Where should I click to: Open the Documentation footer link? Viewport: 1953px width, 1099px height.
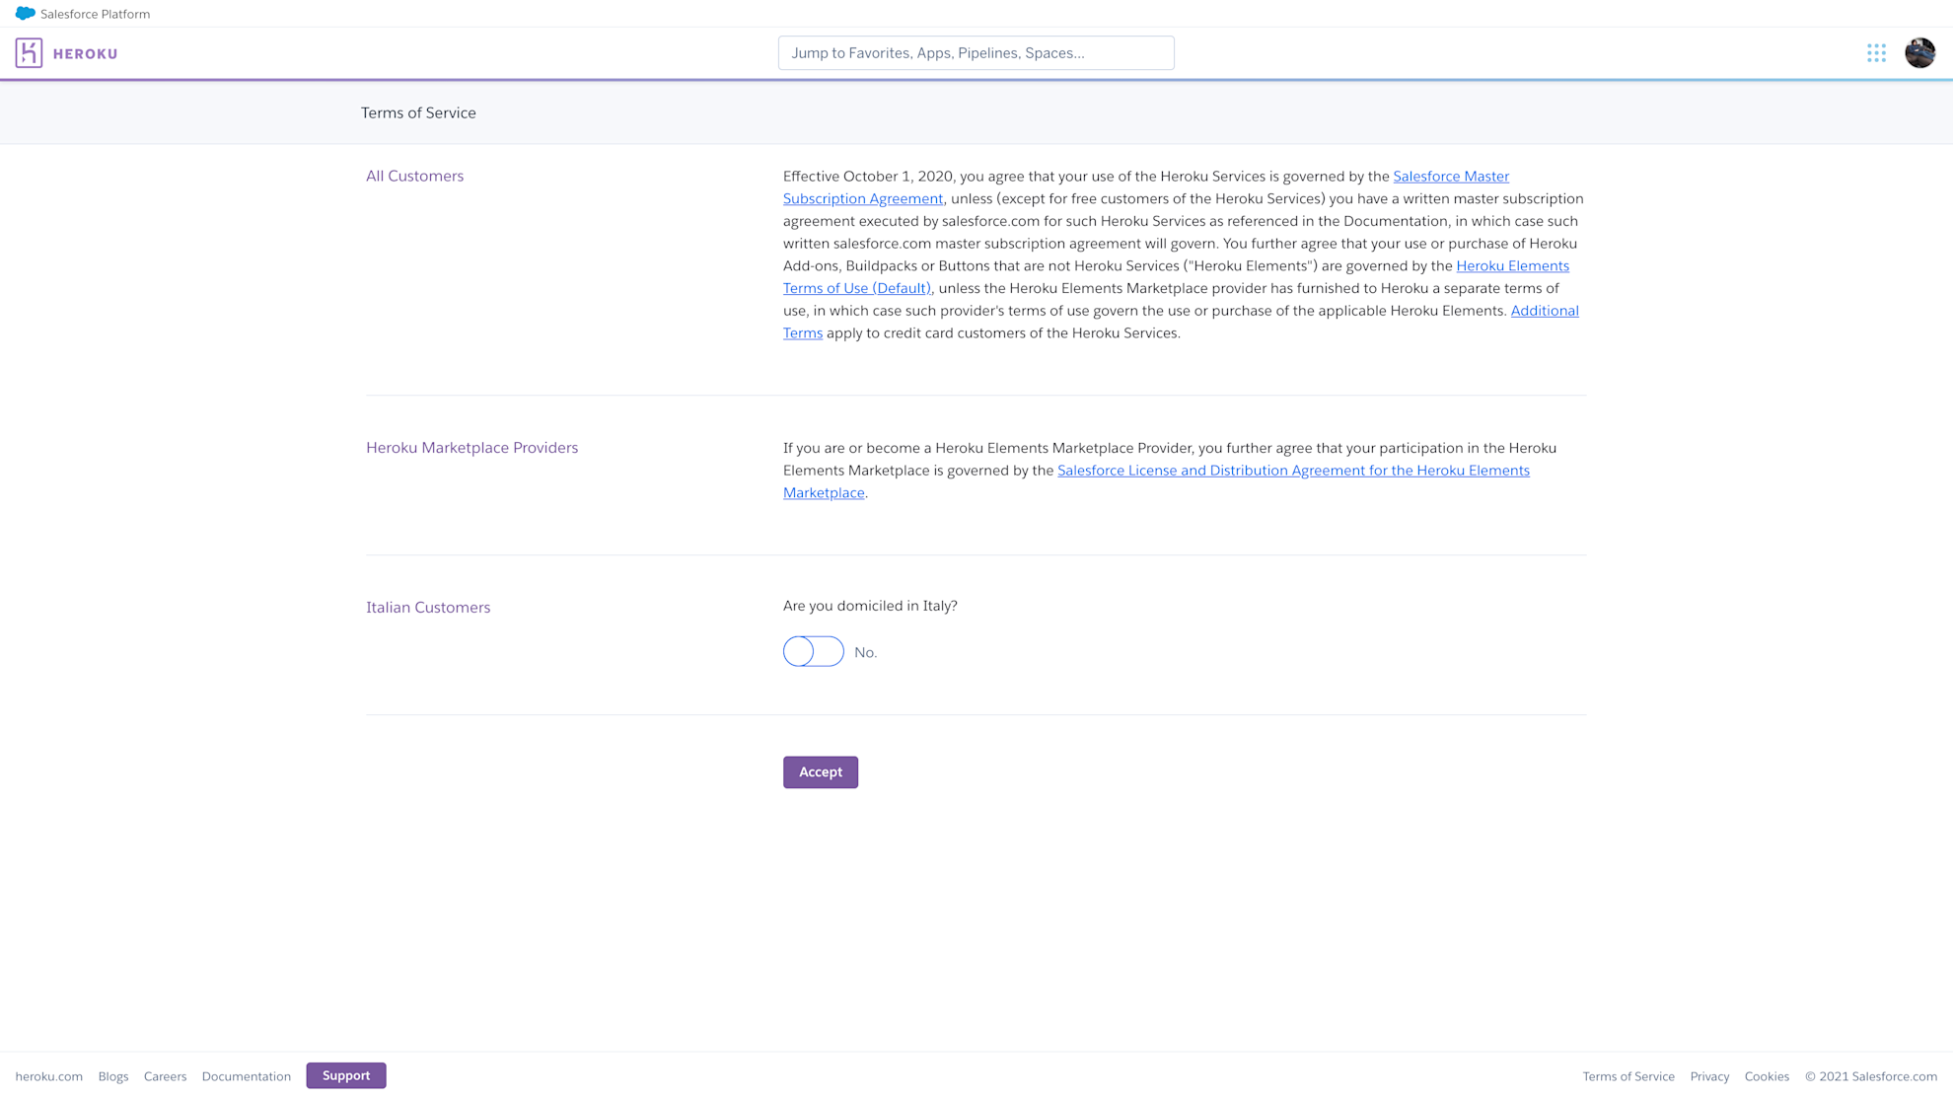coord(247,1076)
